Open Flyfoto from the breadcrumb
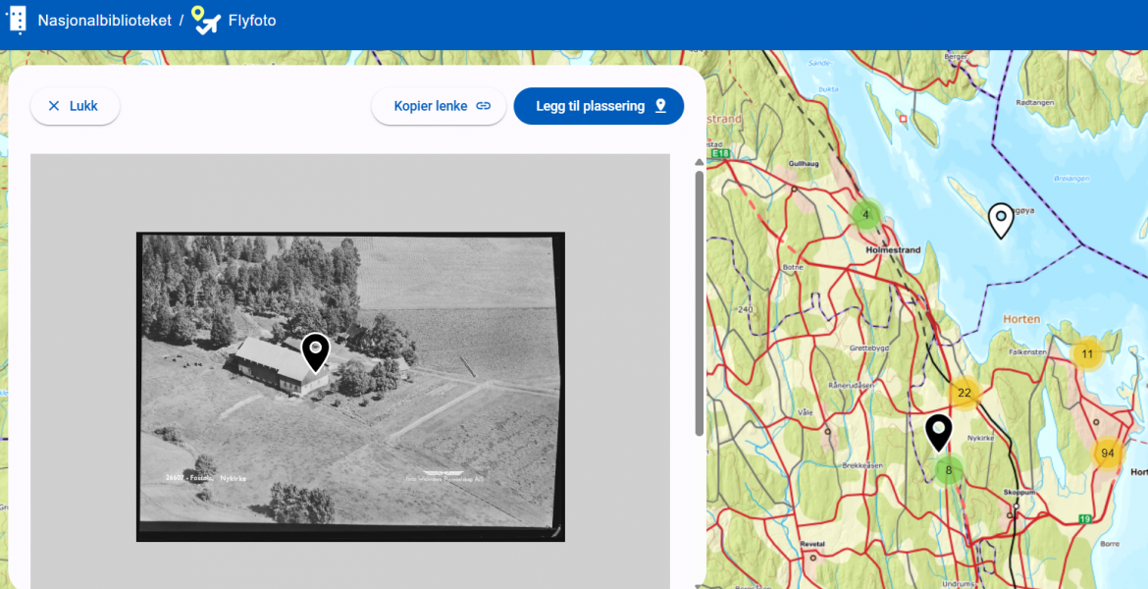The height and width of the screenshot is (589, 1148). tap(251, 20)
